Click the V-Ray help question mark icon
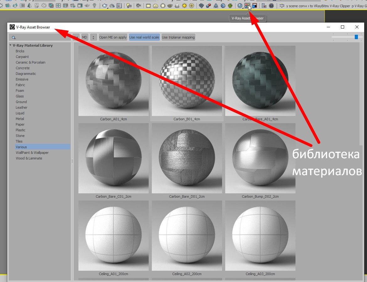Image resolution: width=367 pixels, height=282 pixels. pyautogui.click(x=271, y=6)
